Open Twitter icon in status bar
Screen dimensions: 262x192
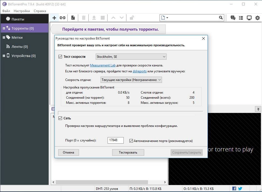coord(240,189)
